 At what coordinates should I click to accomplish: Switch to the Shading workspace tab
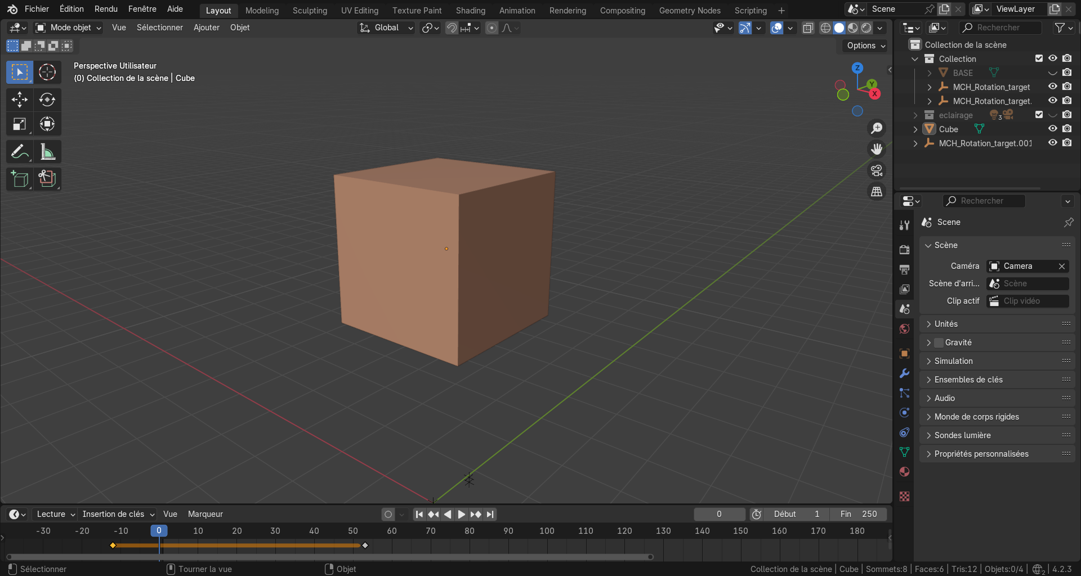click(470, 10)
